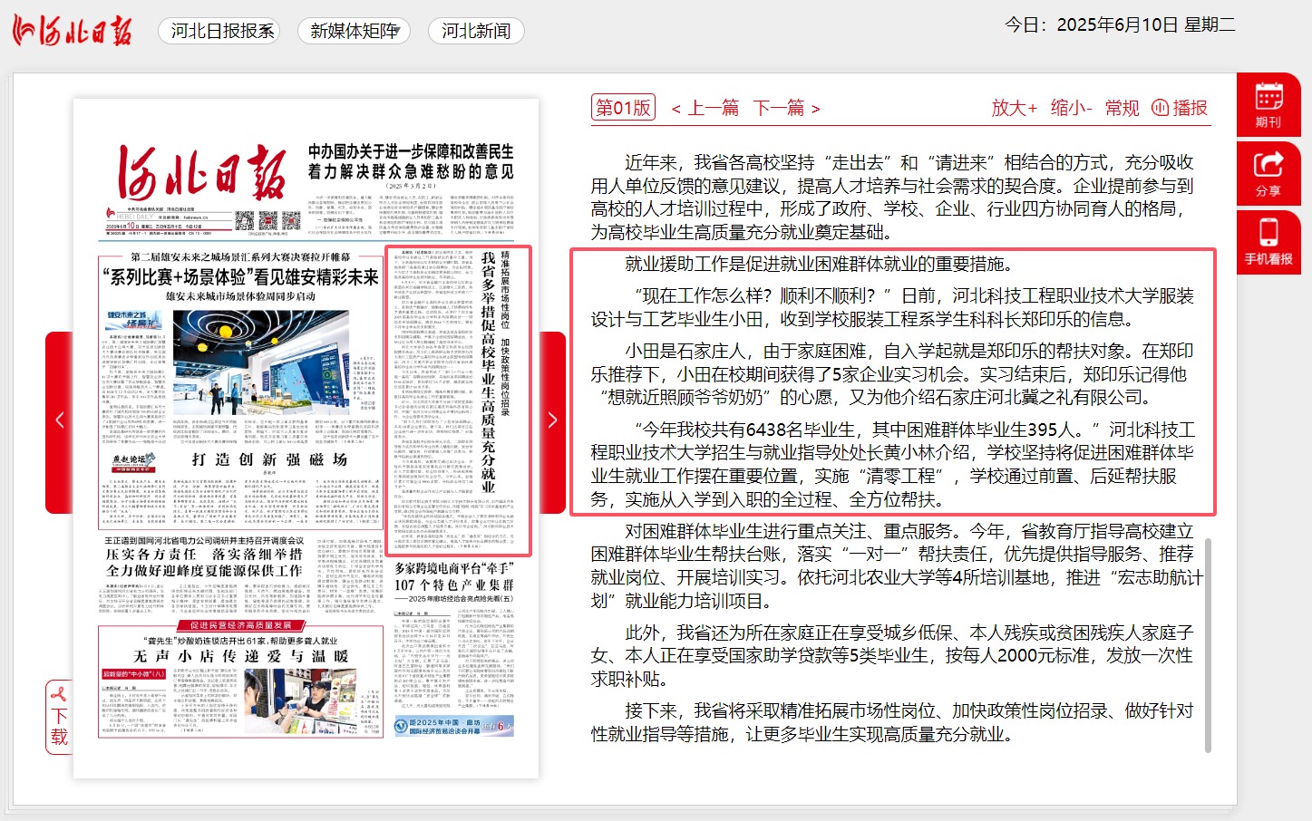Click the left arrow to flip page back
1312x821 pixels.
tap(59, 420)
